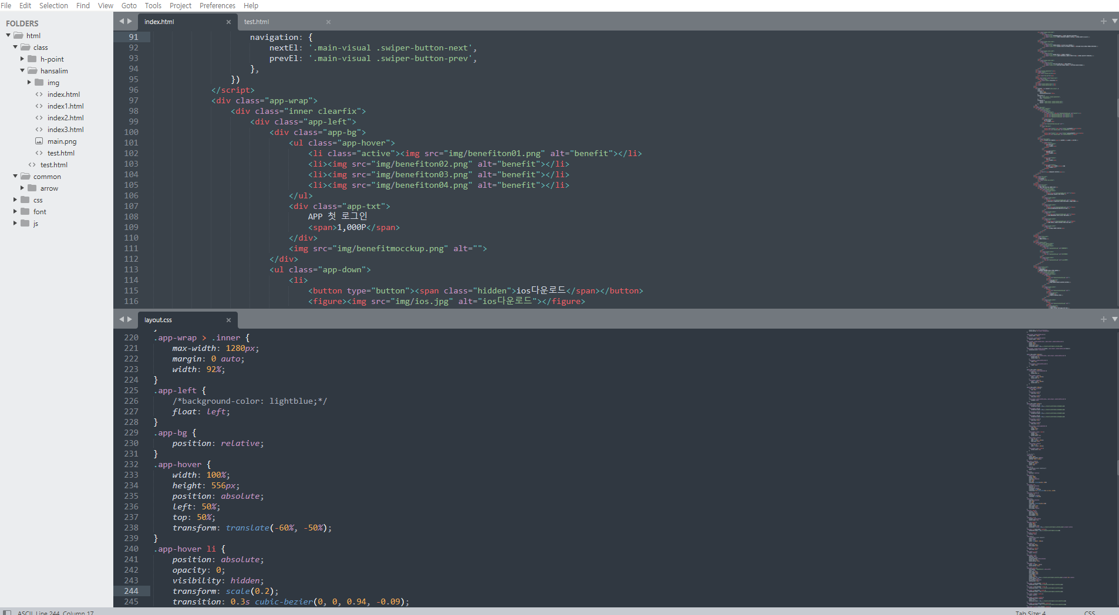
Task: Click the previous-tab arrow in the lower pane
Action: click(x=122, y=319)
